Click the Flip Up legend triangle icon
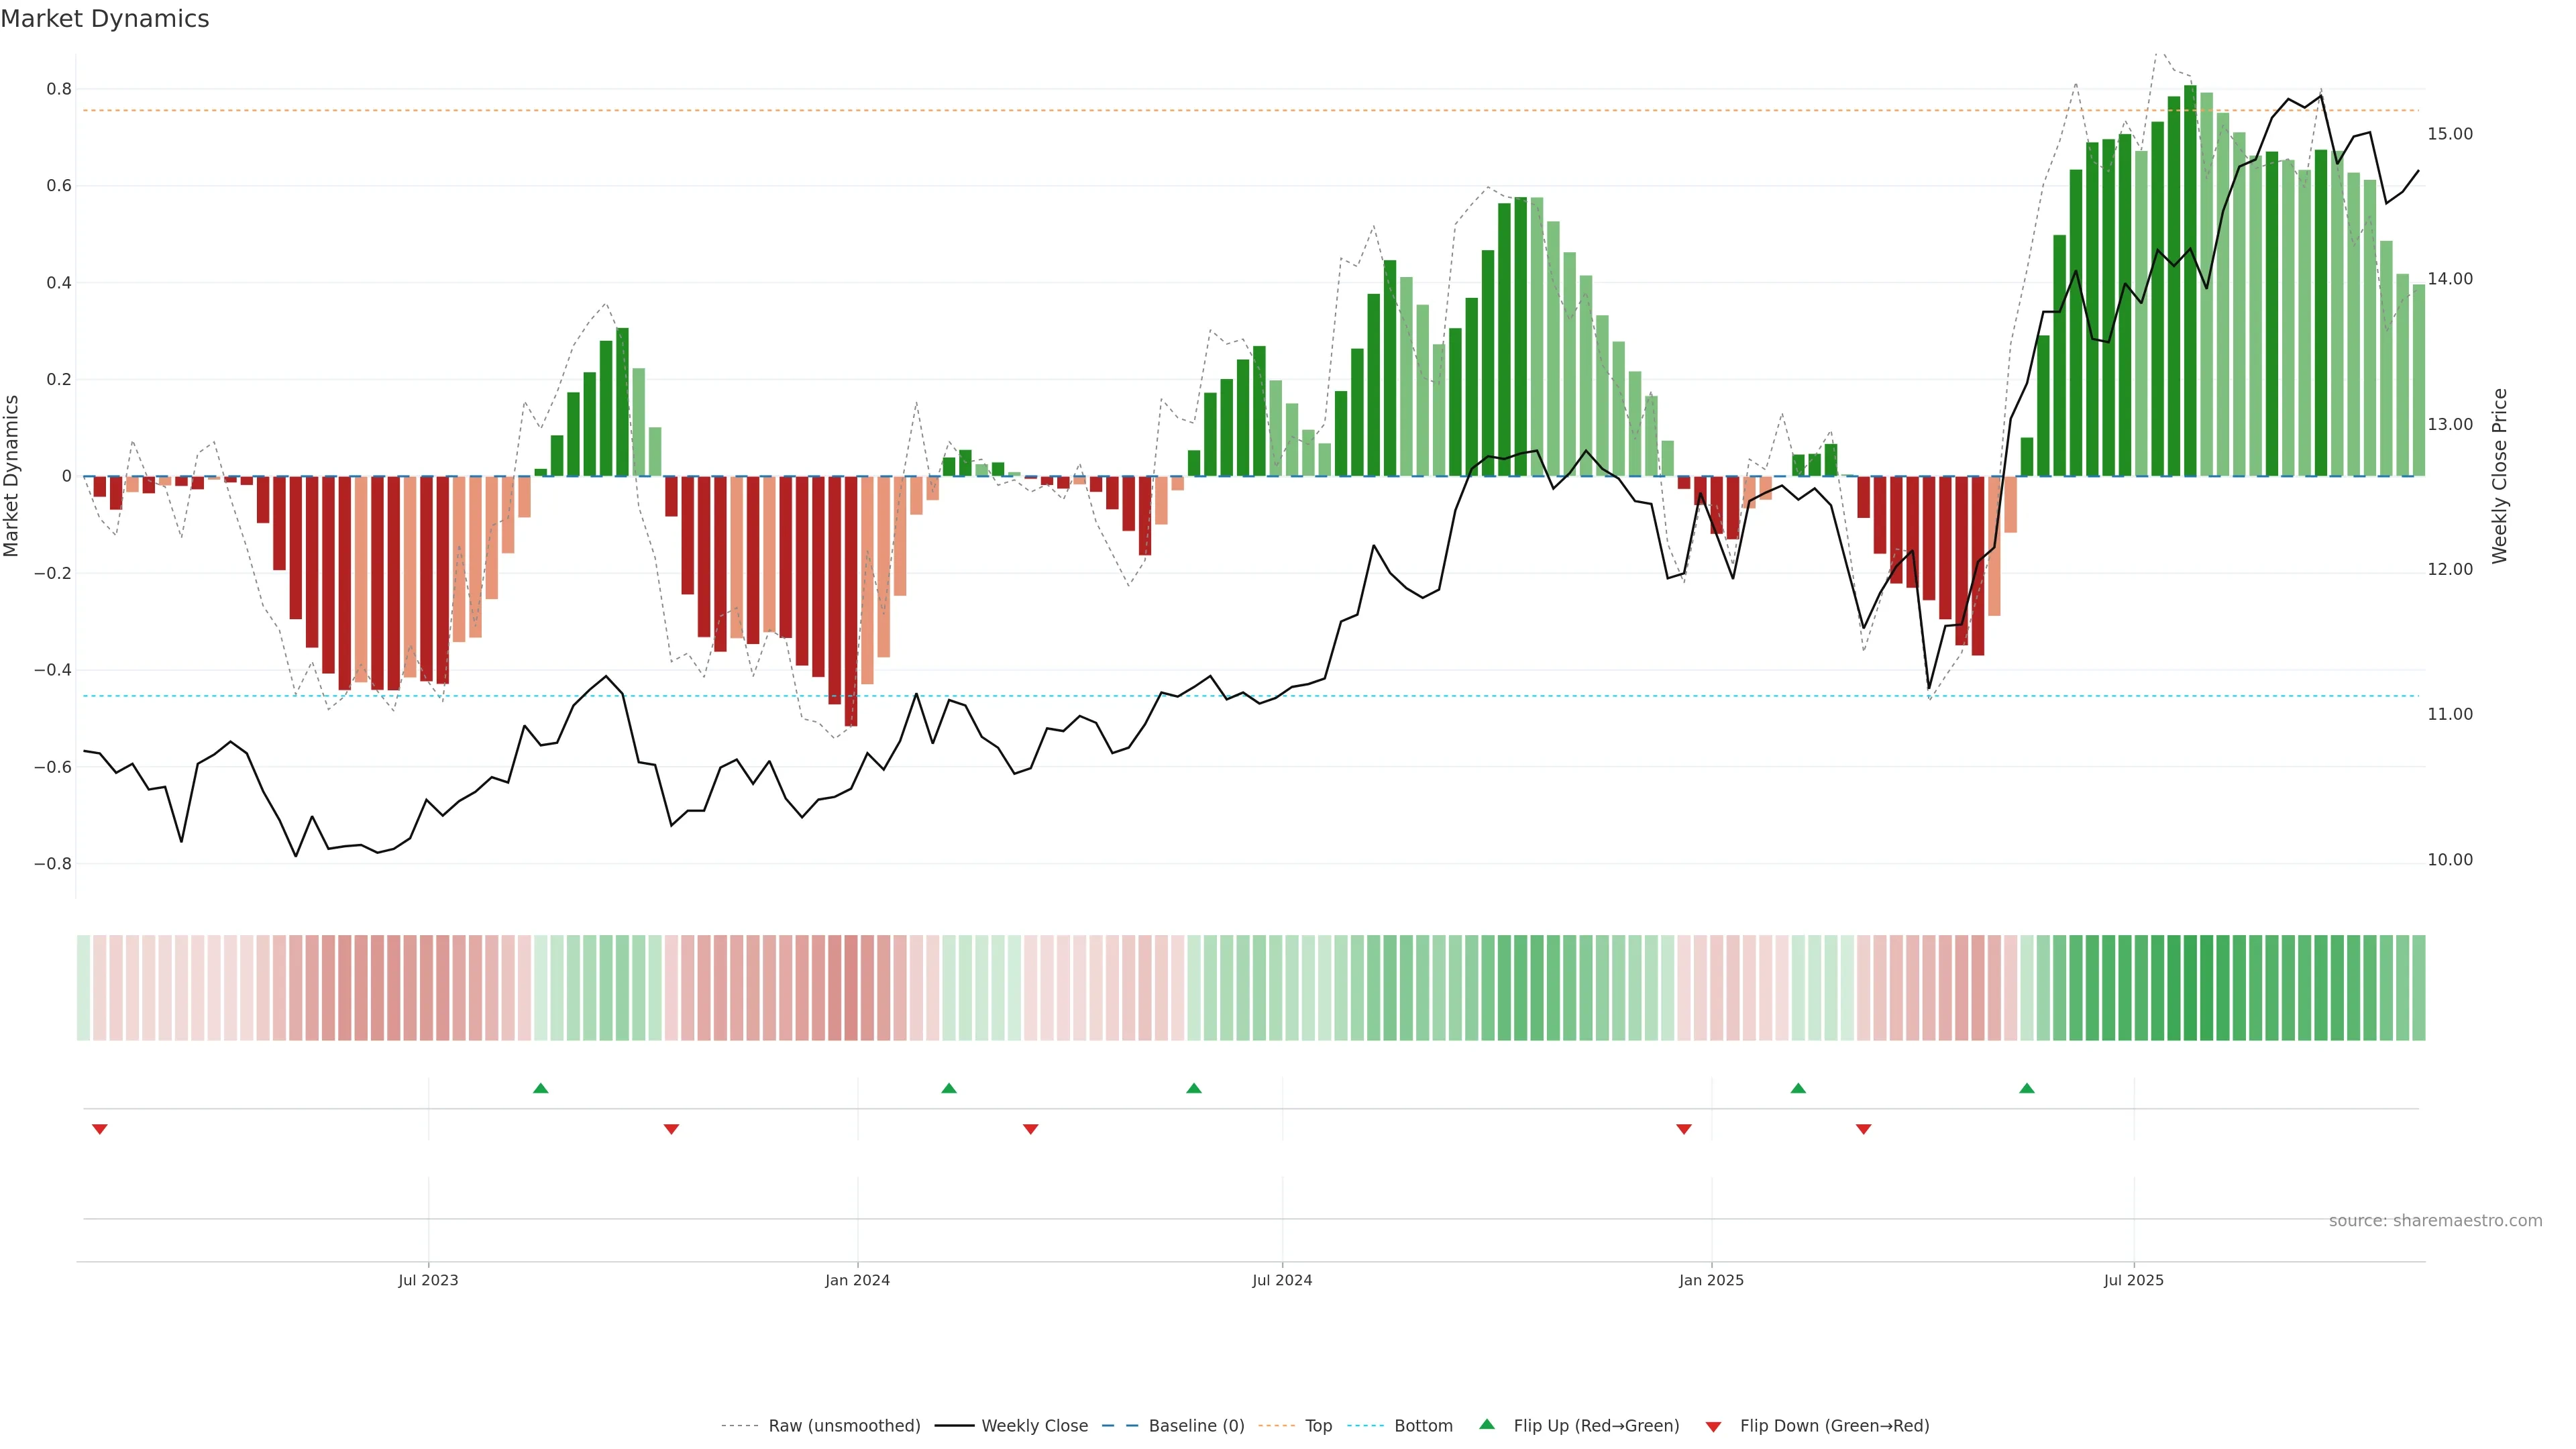 pos(1487,1424)
